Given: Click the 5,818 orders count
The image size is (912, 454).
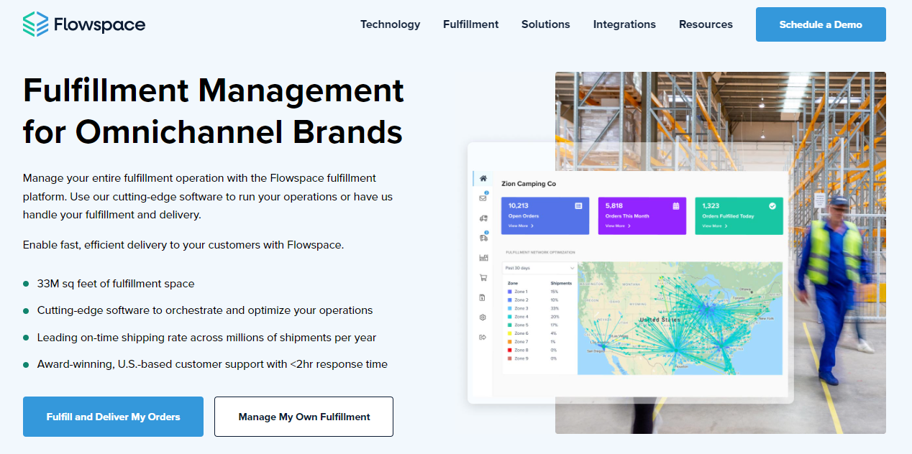Looking at the screenshot, I should point(614,205).
